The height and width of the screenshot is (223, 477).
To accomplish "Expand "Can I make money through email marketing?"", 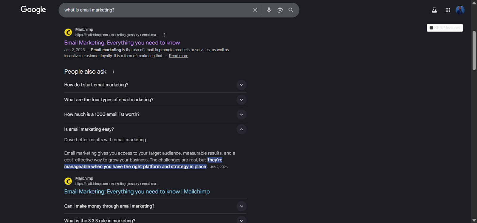I will [x=241, y=206].
